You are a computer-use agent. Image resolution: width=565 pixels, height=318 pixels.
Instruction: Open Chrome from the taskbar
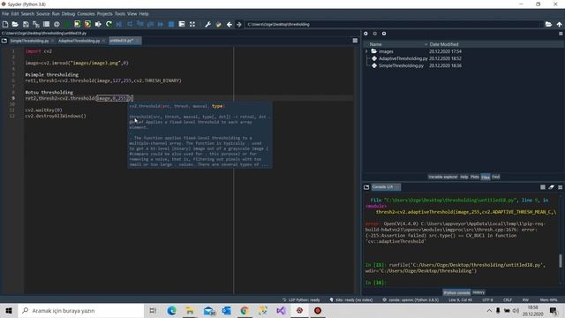pyautogui.click(x=245, y=311)
